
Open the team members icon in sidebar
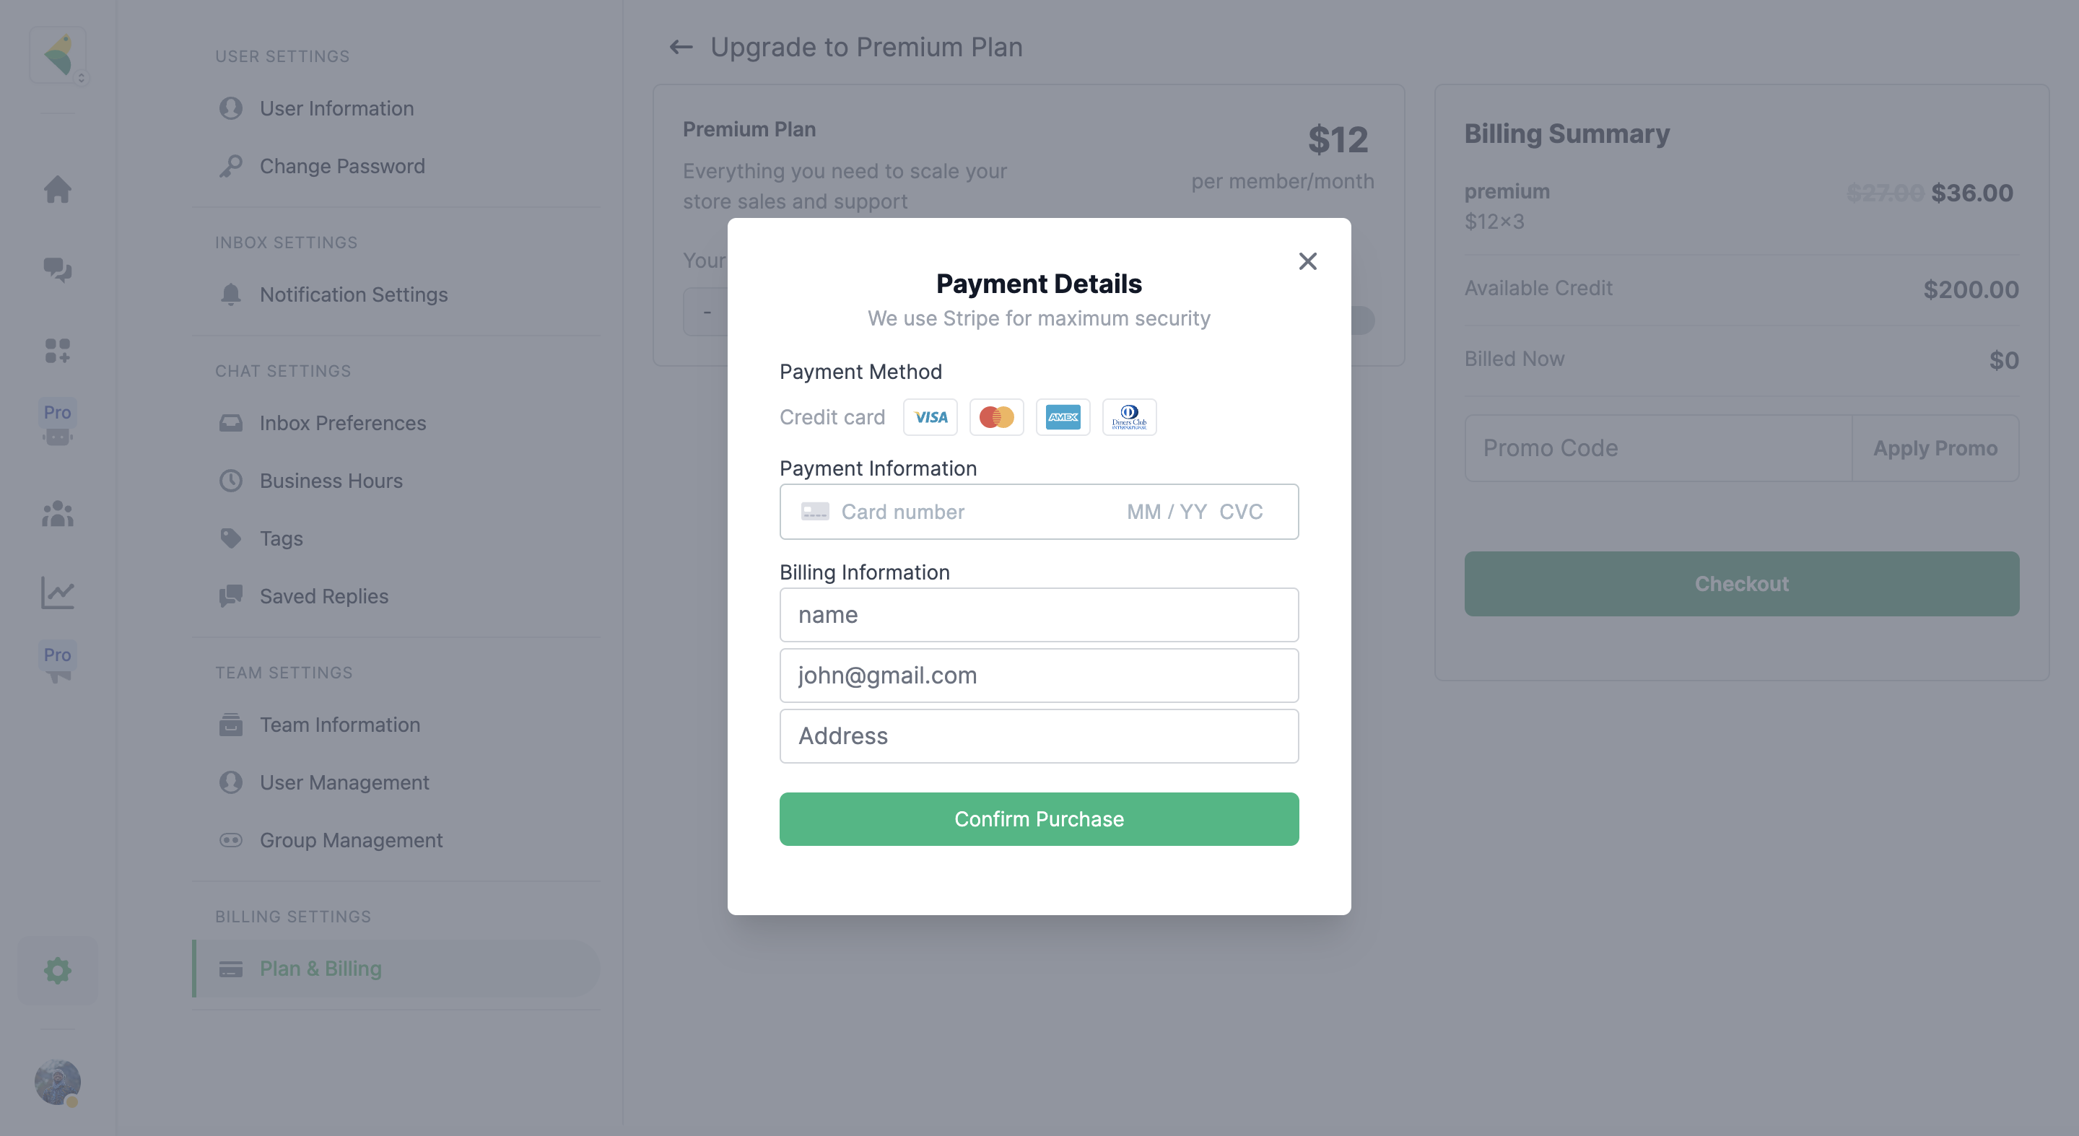[57, 513]
